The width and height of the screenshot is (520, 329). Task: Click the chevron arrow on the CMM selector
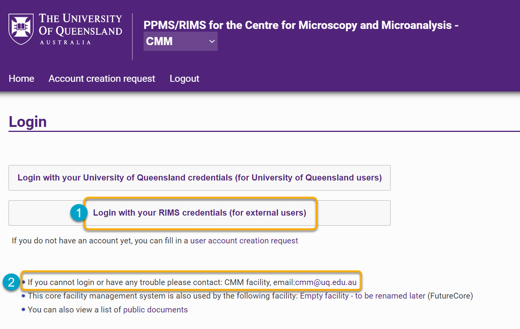coord(212,41)
